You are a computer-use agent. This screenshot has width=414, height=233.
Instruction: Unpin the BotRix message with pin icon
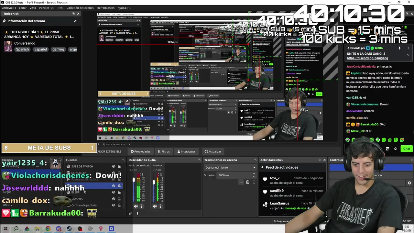[399, 48]
